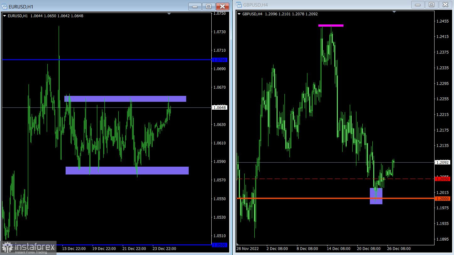The height and width of the screenshot is (255, 454).
Task: Click the 21 Dec 22:00 time label
Action: click(x=134, y=249)
